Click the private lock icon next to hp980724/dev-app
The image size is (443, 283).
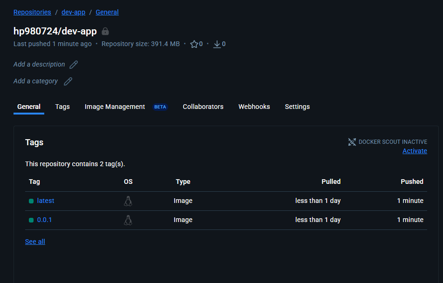(105, 31)
